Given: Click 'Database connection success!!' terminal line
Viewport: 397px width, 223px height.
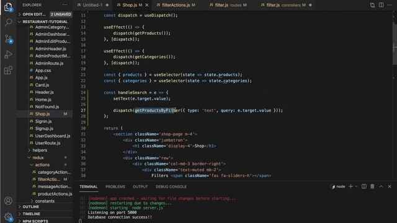Looking at the screenshot, I should [x=120, y=217].
